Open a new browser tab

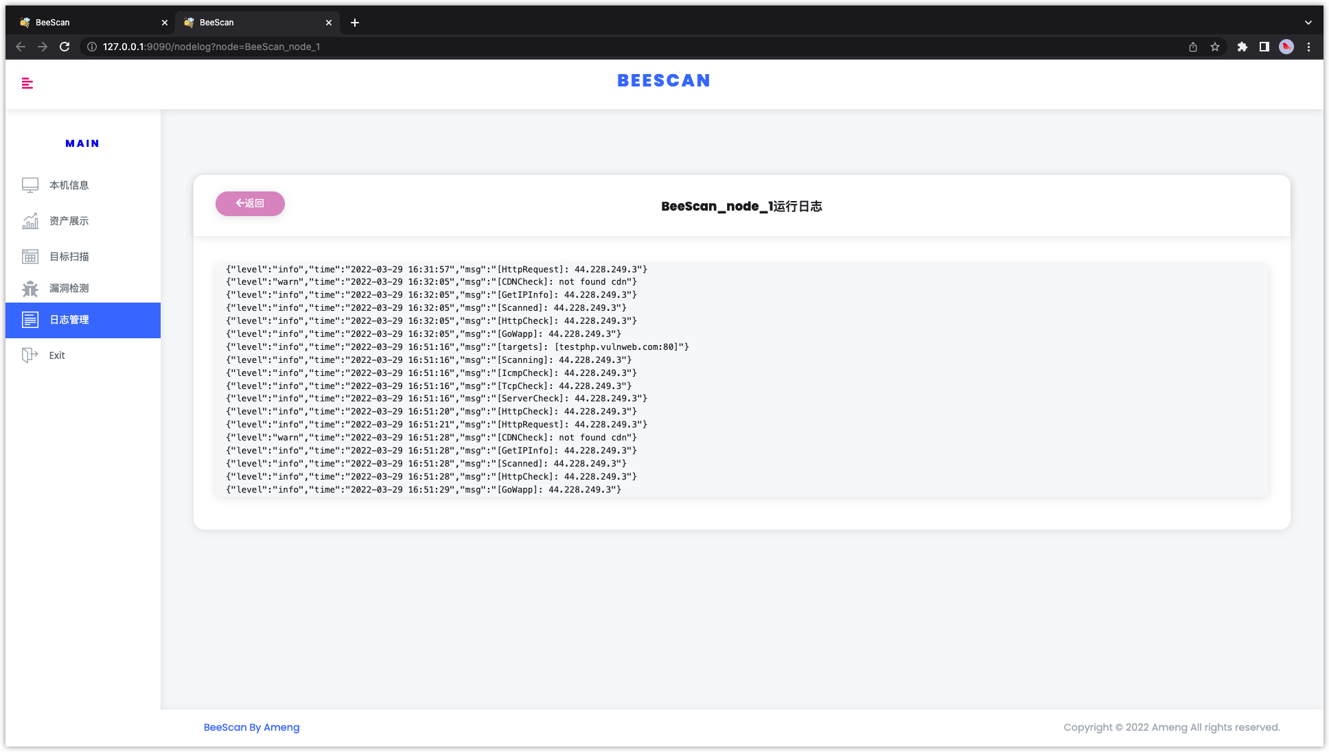pyautogui.click(x=355, y=23)
